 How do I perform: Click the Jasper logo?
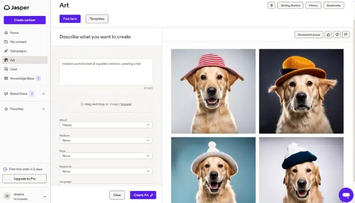[16, 7]
